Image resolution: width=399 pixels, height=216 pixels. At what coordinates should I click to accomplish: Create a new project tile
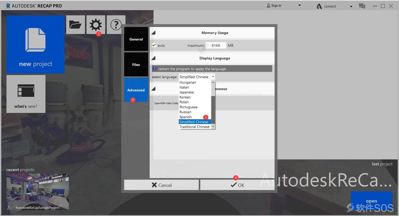[36, 44]
